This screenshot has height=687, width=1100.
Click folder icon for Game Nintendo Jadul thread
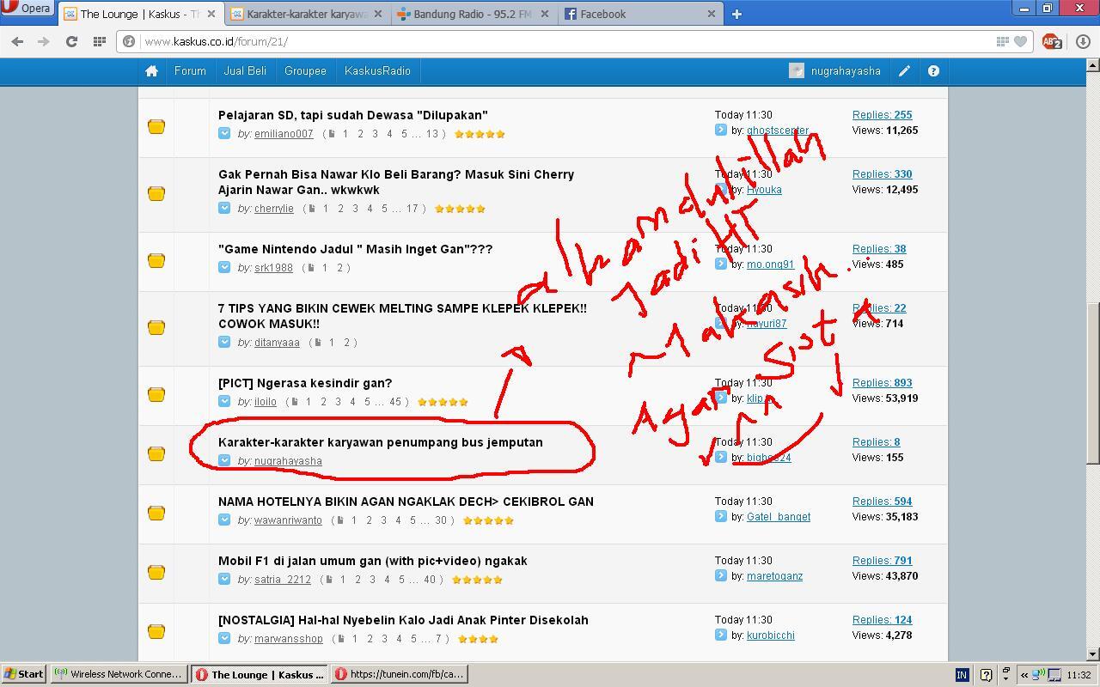tap(156, 260)
